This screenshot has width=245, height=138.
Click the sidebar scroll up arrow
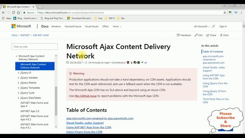56,56
